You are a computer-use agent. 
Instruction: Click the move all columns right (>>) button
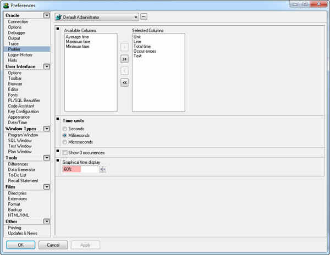click(x=124, y=58)
